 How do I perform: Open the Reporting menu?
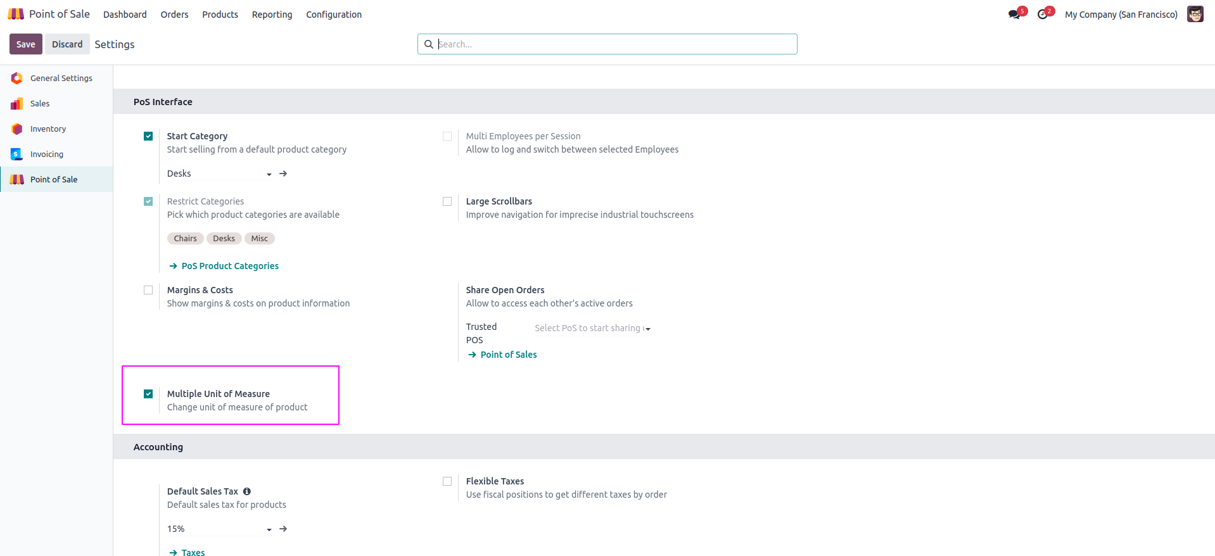coord(272,15)
